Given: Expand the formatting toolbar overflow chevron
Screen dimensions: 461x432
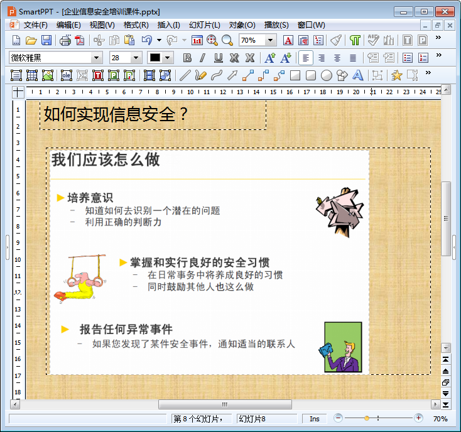Looking at the screenshot, I should point(439,55).
